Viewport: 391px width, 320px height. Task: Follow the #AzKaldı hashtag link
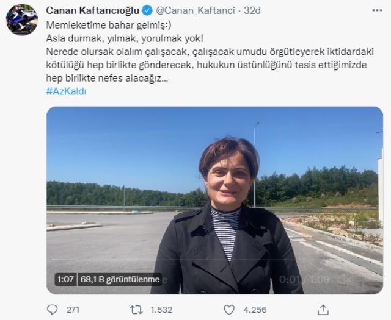[x=66, y=91]
